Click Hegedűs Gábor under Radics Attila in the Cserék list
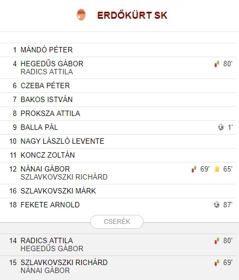Viewport: 239px width, 280px height. pyautogui.click(x=52, y=248)
